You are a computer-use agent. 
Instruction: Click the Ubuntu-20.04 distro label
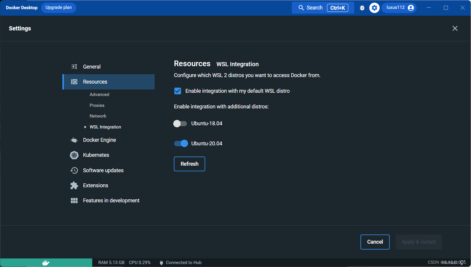tap(207, 144)
